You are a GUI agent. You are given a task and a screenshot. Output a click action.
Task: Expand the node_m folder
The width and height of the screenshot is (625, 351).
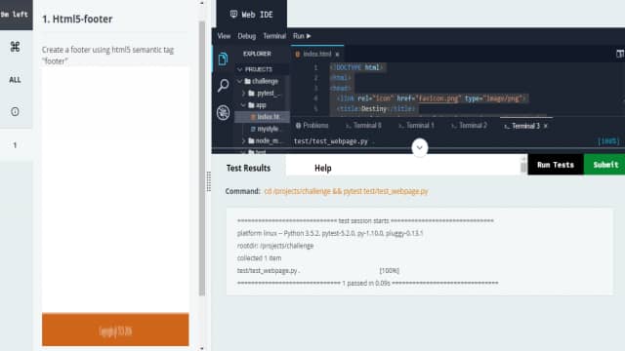pyautogui.click(x=243, y=140)
